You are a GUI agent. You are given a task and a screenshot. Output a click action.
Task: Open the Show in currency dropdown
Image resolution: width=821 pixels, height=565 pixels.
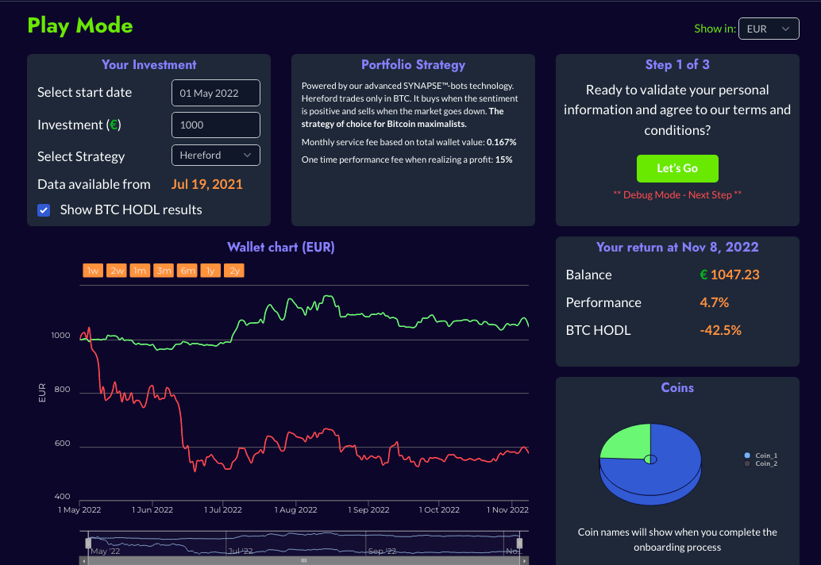tap(768, 29)
